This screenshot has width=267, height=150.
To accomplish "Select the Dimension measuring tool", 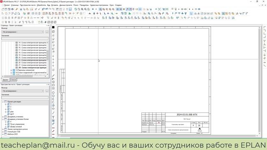I will (x=53, y=128).
